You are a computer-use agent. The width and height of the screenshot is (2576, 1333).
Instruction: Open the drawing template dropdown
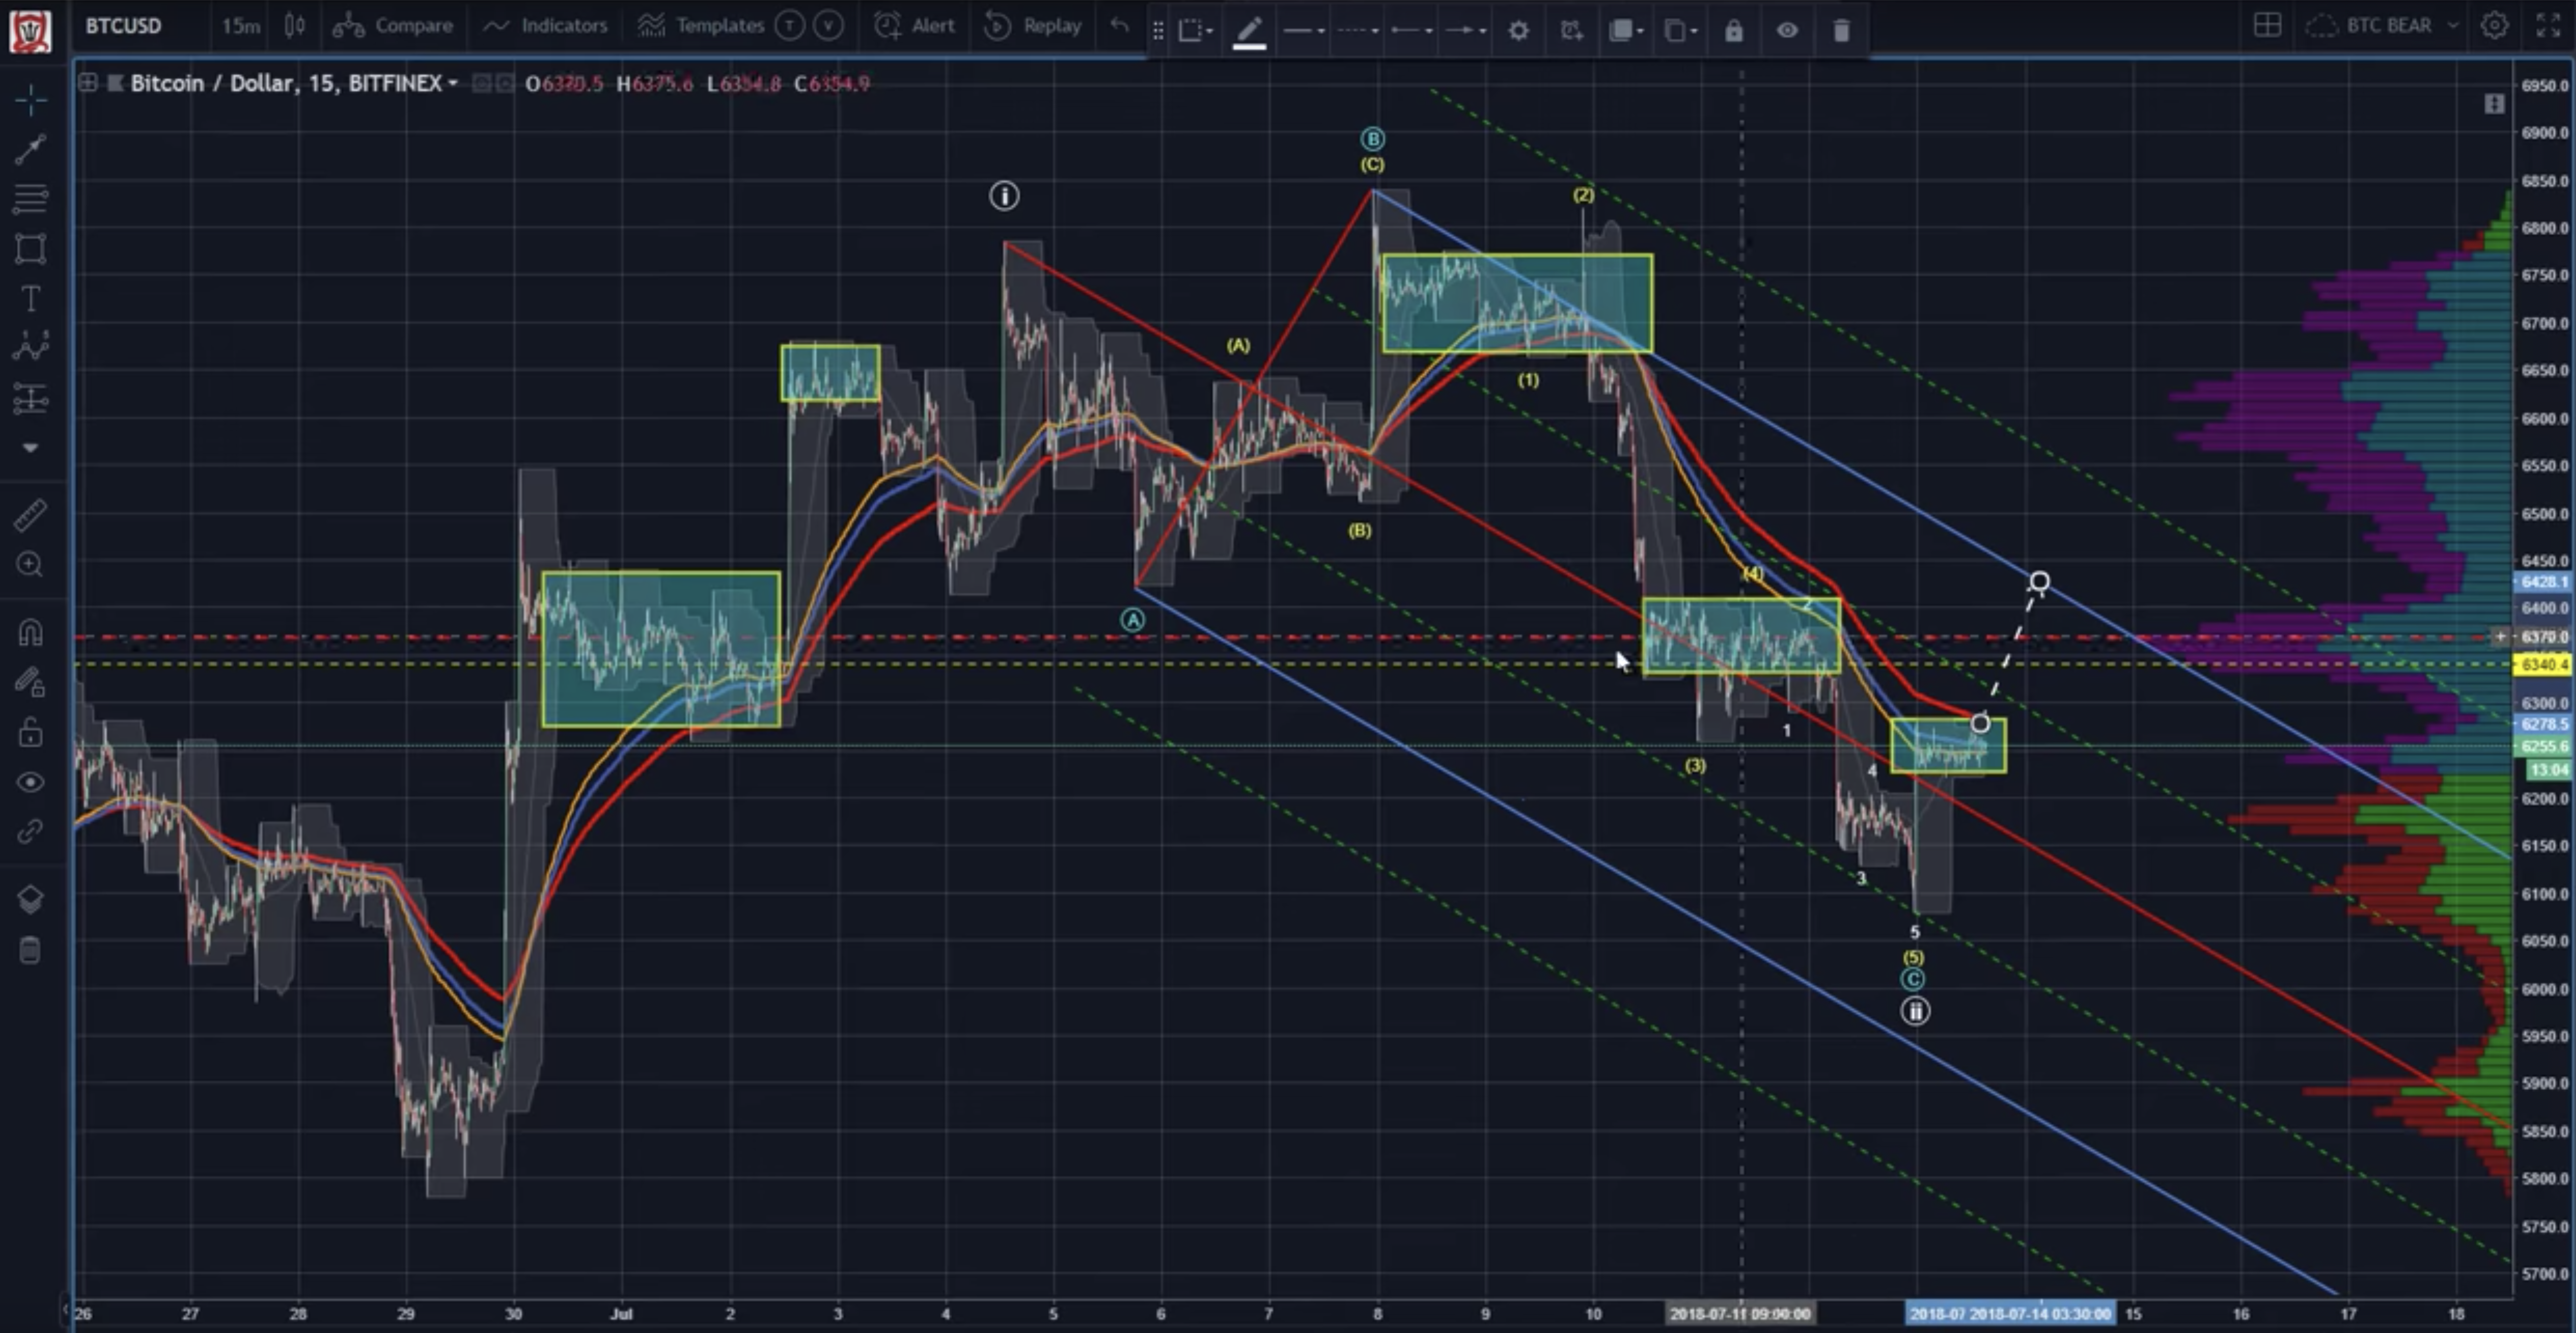pos(1195,31)
